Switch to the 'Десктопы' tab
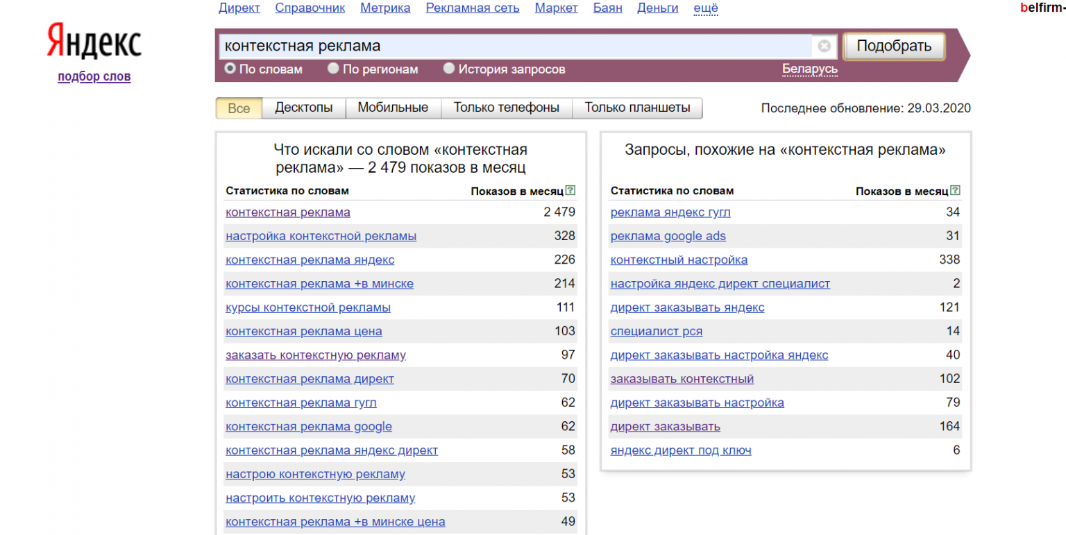Viewport: 1066px width, 535px height. coord(303,108)
